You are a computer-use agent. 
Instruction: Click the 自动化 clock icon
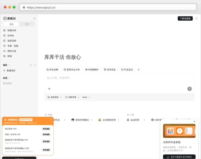pos(4,35)
